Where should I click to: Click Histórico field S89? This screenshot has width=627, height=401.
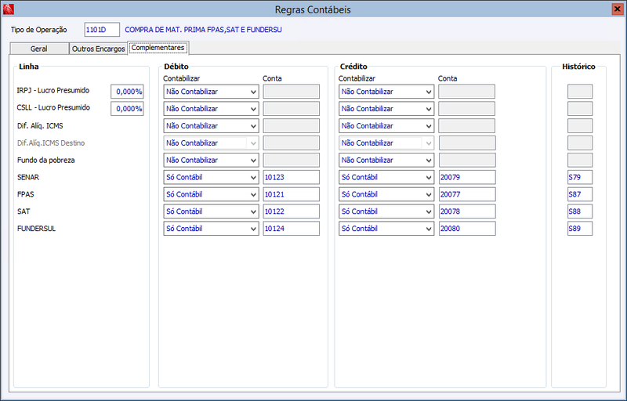[580, 229]
